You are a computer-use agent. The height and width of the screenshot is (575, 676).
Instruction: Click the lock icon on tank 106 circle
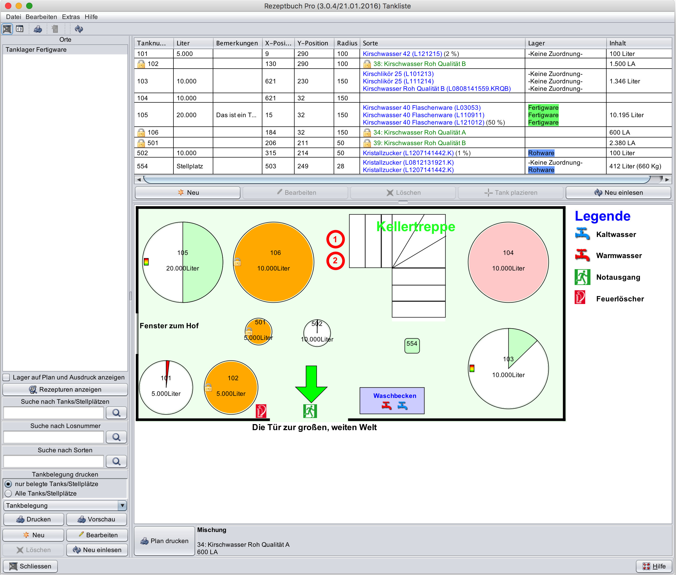pos(237,262)
